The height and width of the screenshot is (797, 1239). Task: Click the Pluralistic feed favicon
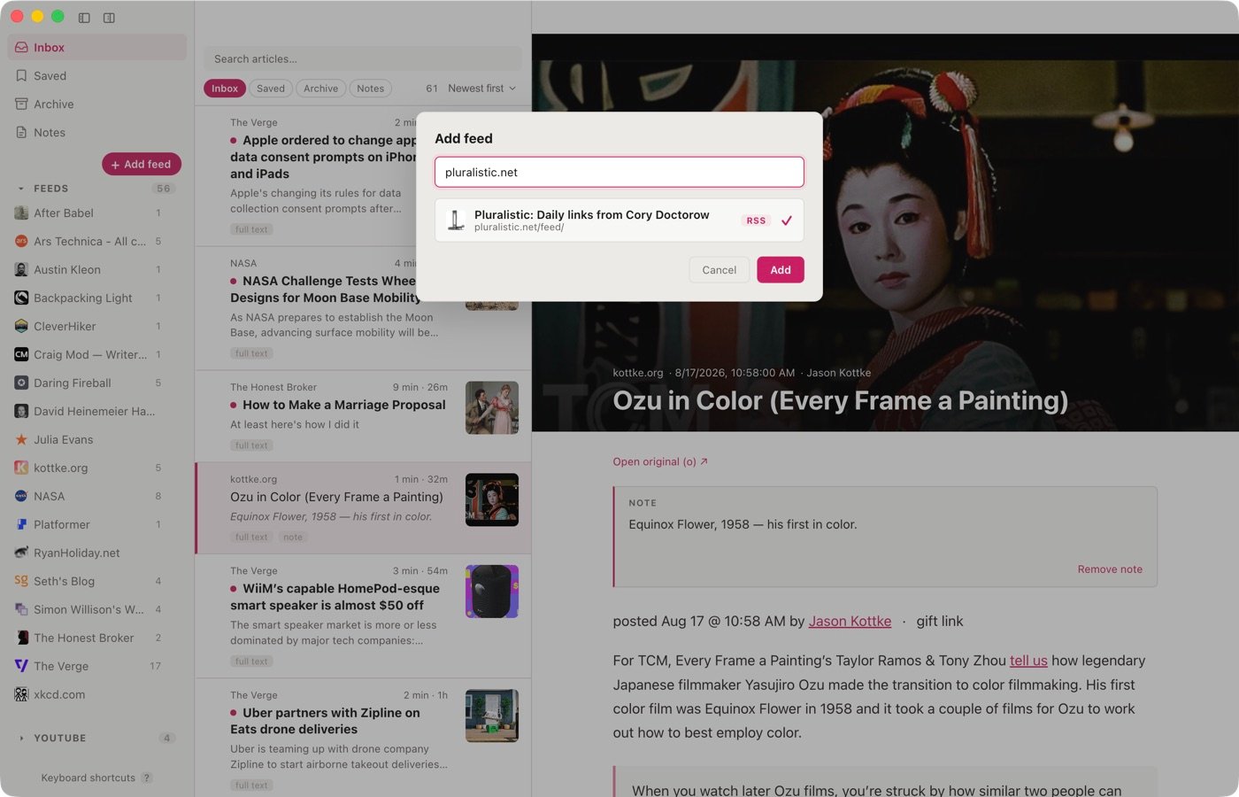pyautogui.click(x=456, y=221)
